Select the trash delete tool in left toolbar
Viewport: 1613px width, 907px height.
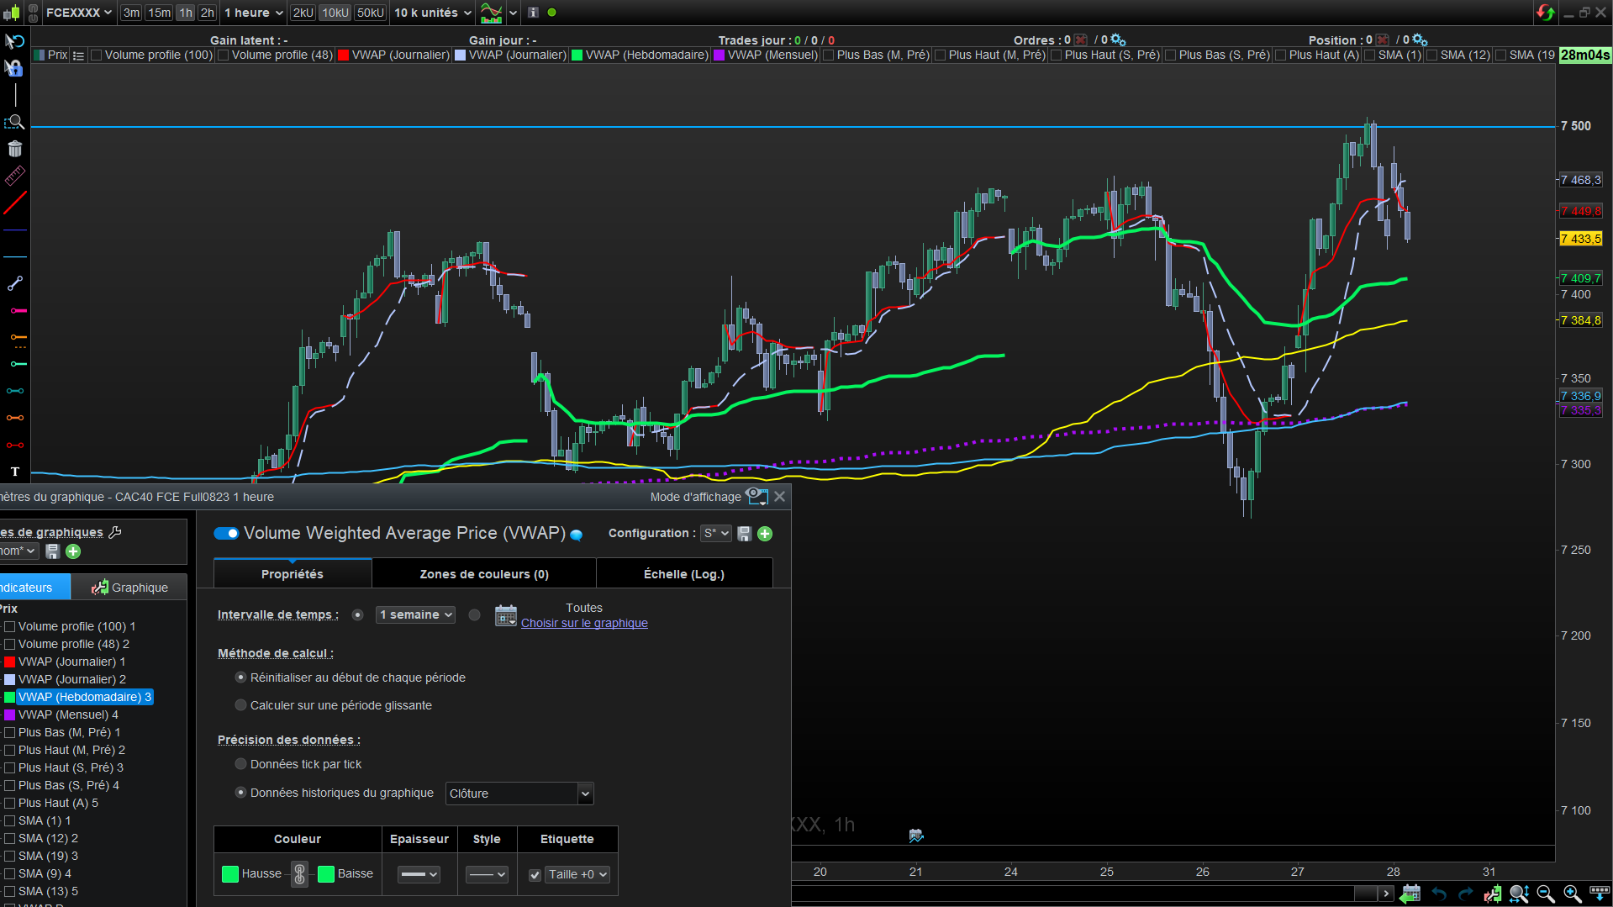(x=15, y=149)
